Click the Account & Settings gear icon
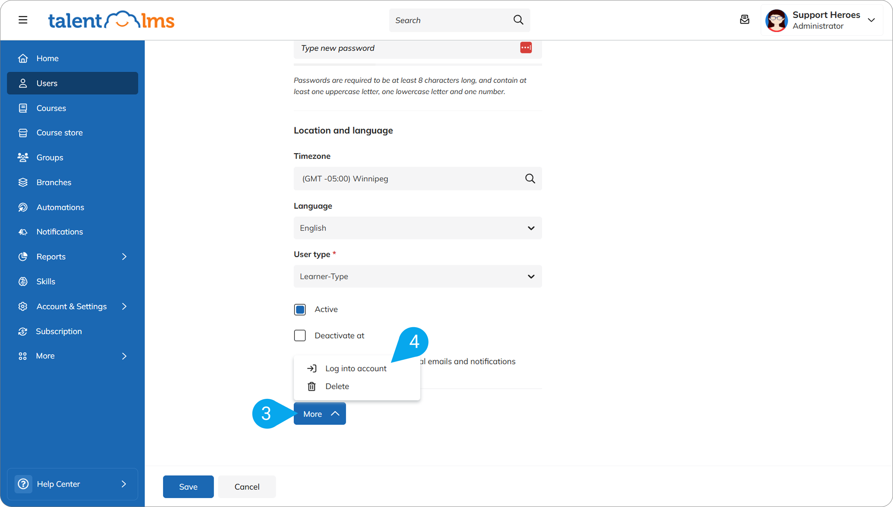Screen dimensions: 893x507 tap(23, 306)
